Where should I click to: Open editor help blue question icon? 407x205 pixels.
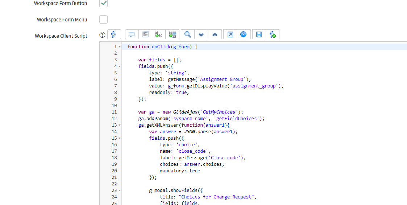pos(244,34)
